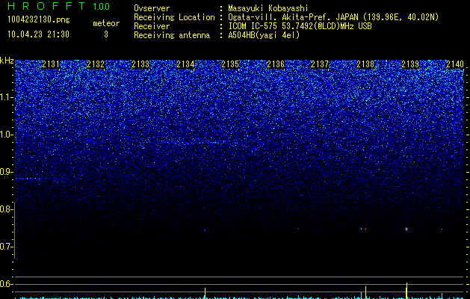Image resolution: width=470 pixels, height=299 pixels.
Task: Click the 2135 time marker
Action: pyautogui.click(x=230, y=64)
